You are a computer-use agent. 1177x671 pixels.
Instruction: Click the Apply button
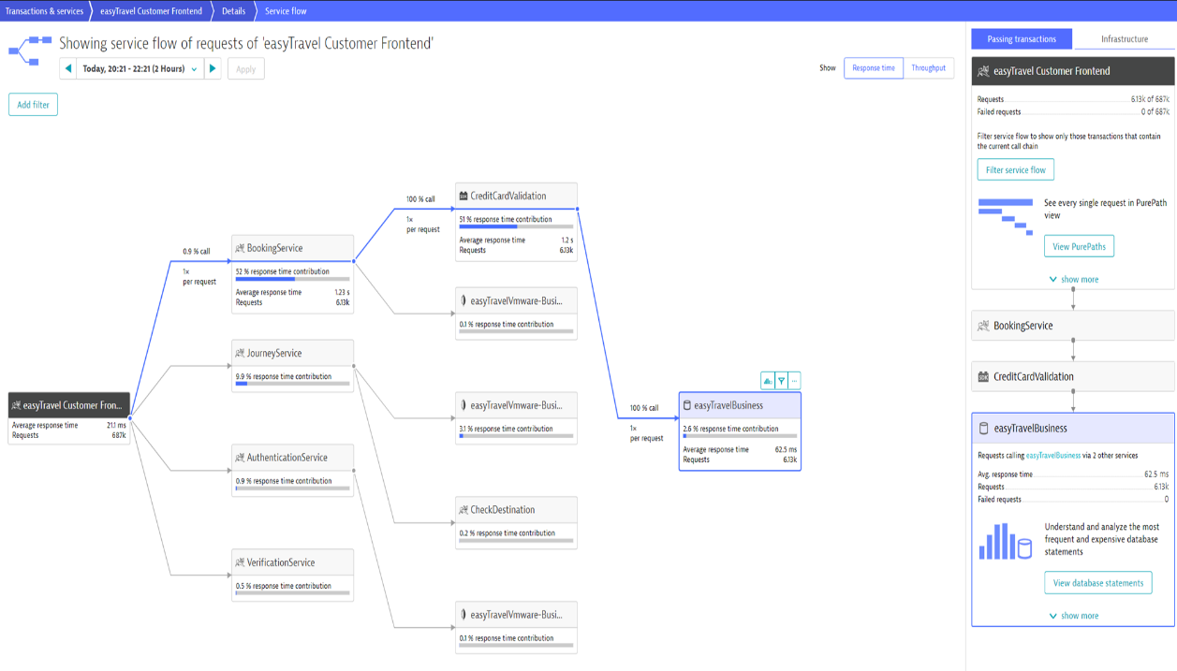click(246, 69)
